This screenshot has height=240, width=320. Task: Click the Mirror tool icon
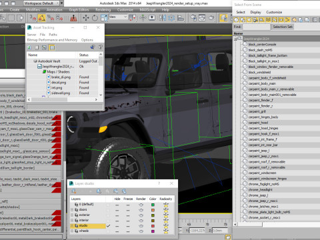pyautogui.click(x=163, y=18)
